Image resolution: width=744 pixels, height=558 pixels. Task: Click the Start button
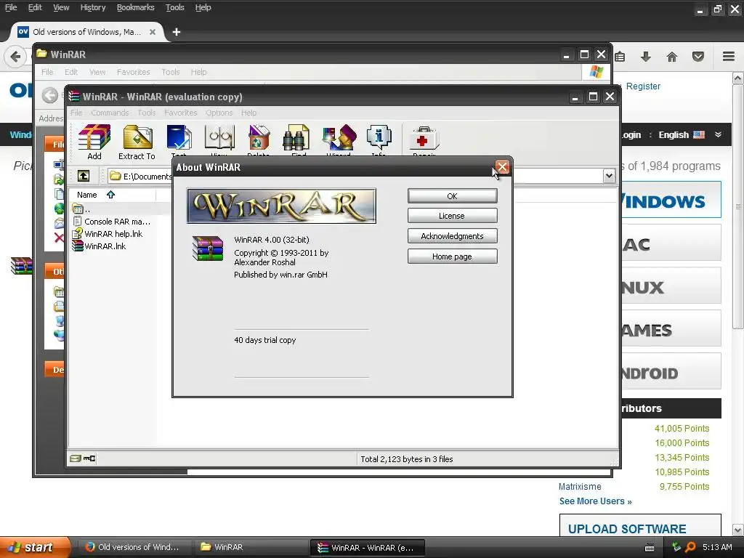point(35,548)
